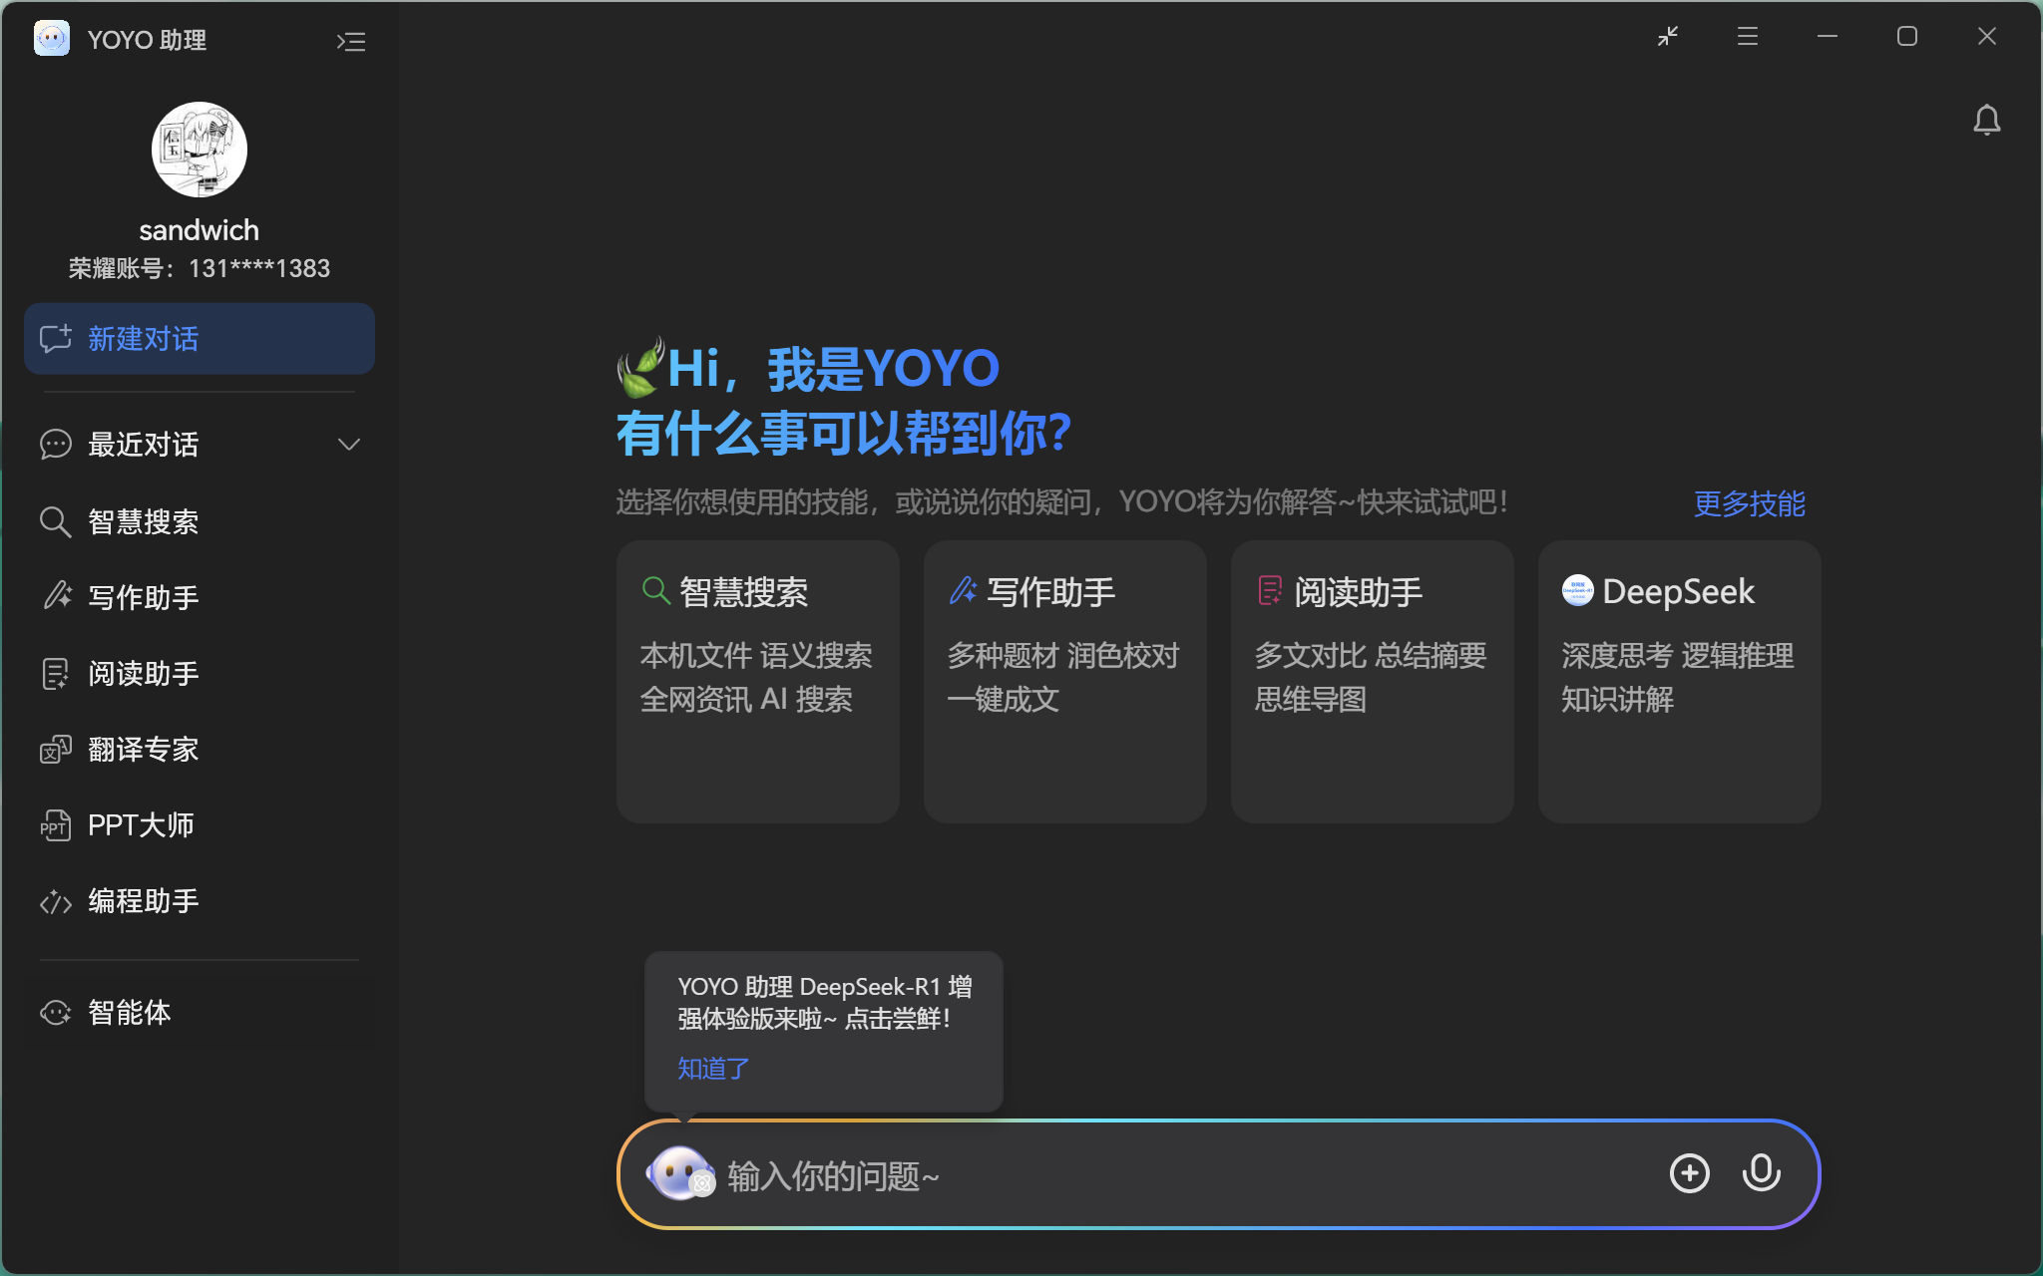Click the pen icon beside 写作助手 in sidebar
2043x1276 pixels.
(57, 596)
